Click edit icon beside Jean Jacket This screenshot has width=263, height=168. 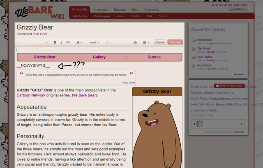coord(194,58)
